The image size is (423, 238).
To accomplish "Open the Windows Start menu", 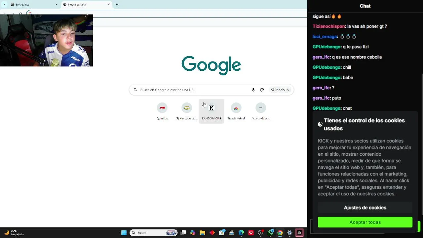I will (124, 233).
